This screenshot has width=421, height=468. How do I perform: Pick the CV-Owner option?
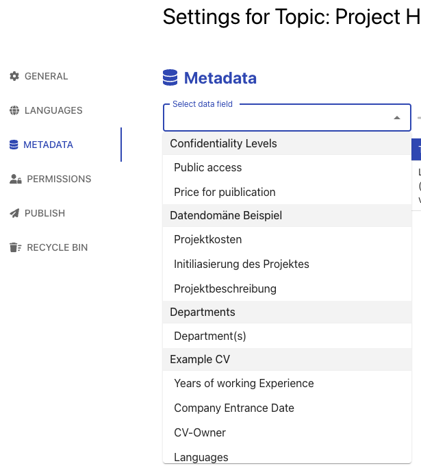pos(199,432)
